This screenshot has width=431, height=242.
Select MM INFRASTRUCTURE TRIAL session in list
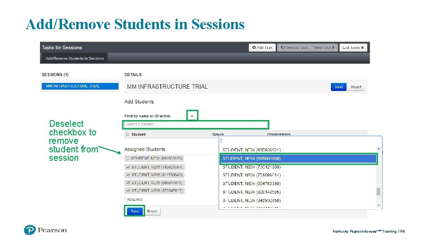coord(80,86)
